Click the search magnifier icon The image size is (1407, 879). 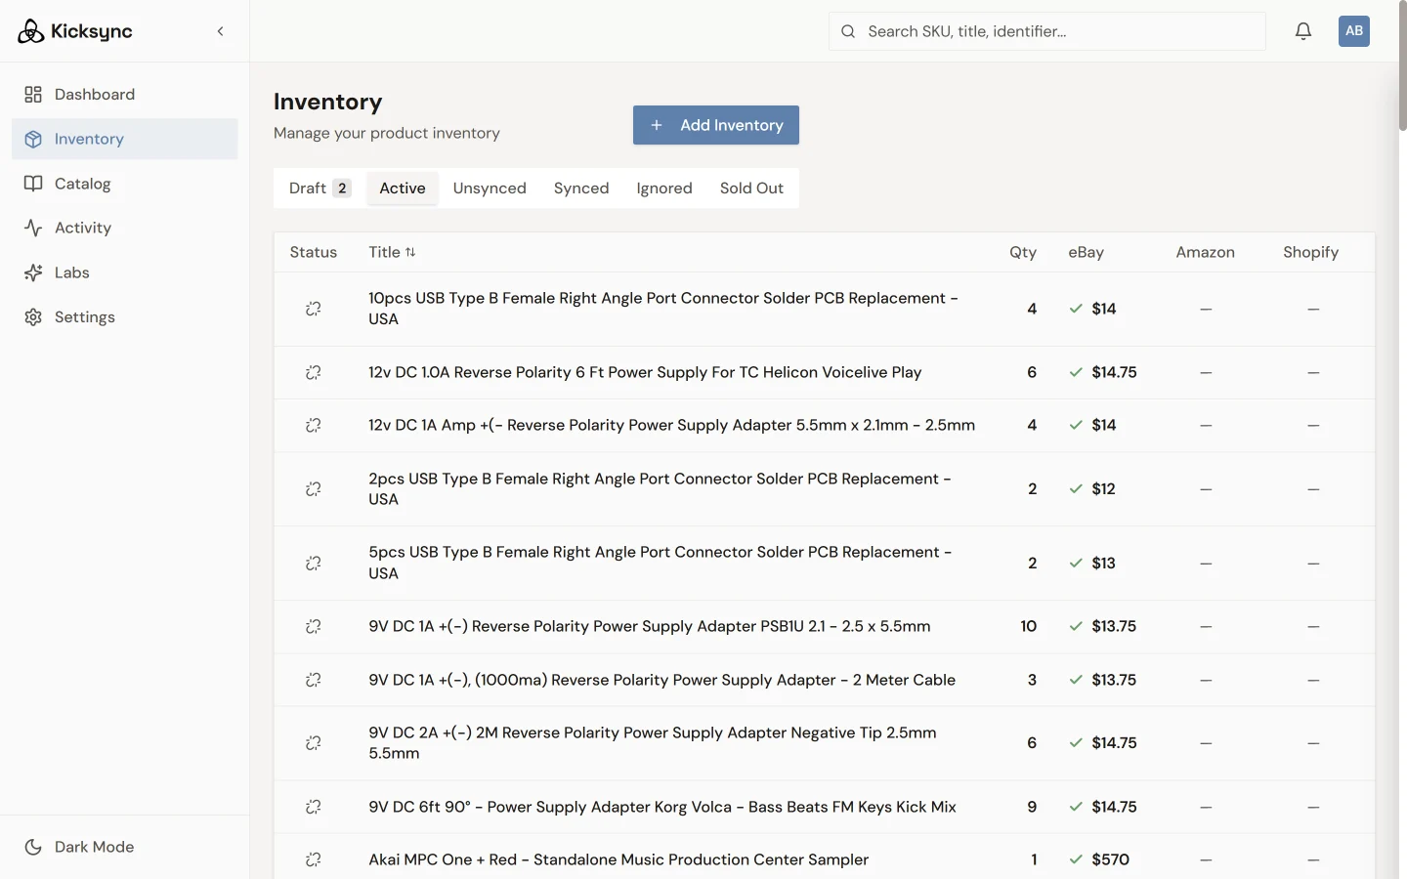tap(848, 31)
